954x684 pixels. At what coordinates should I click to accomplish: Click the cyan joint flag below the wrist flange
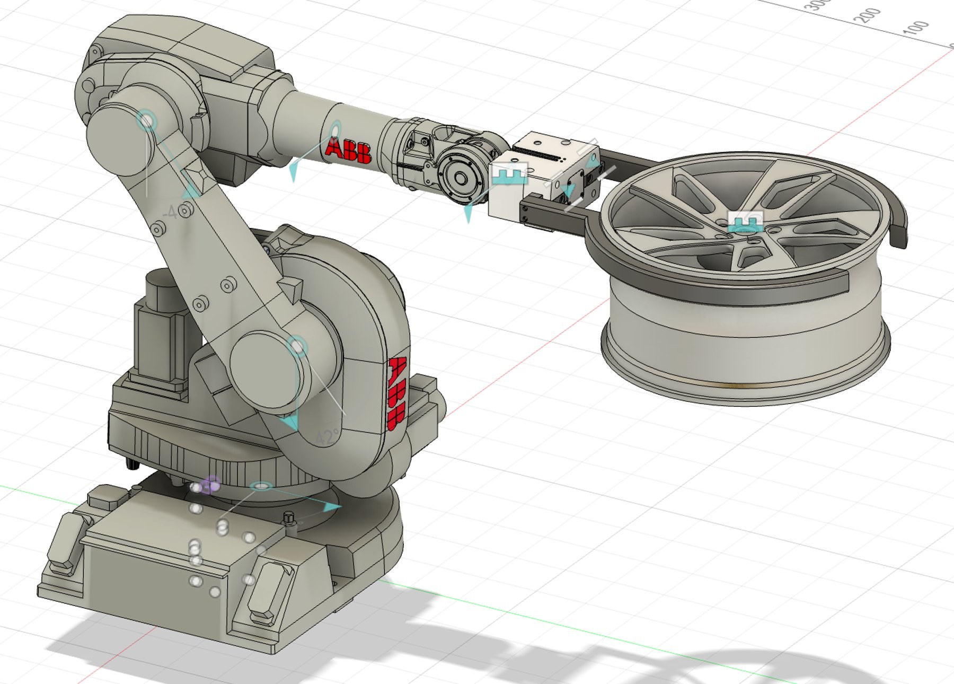(x=468, y=213)
